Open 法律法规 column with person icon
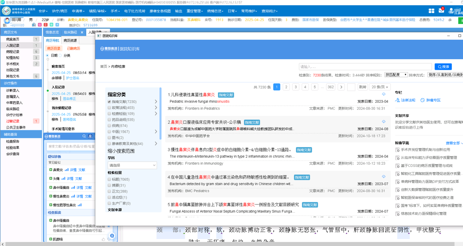The height and width of the screenshot is (246, 463). click(405, 100)
